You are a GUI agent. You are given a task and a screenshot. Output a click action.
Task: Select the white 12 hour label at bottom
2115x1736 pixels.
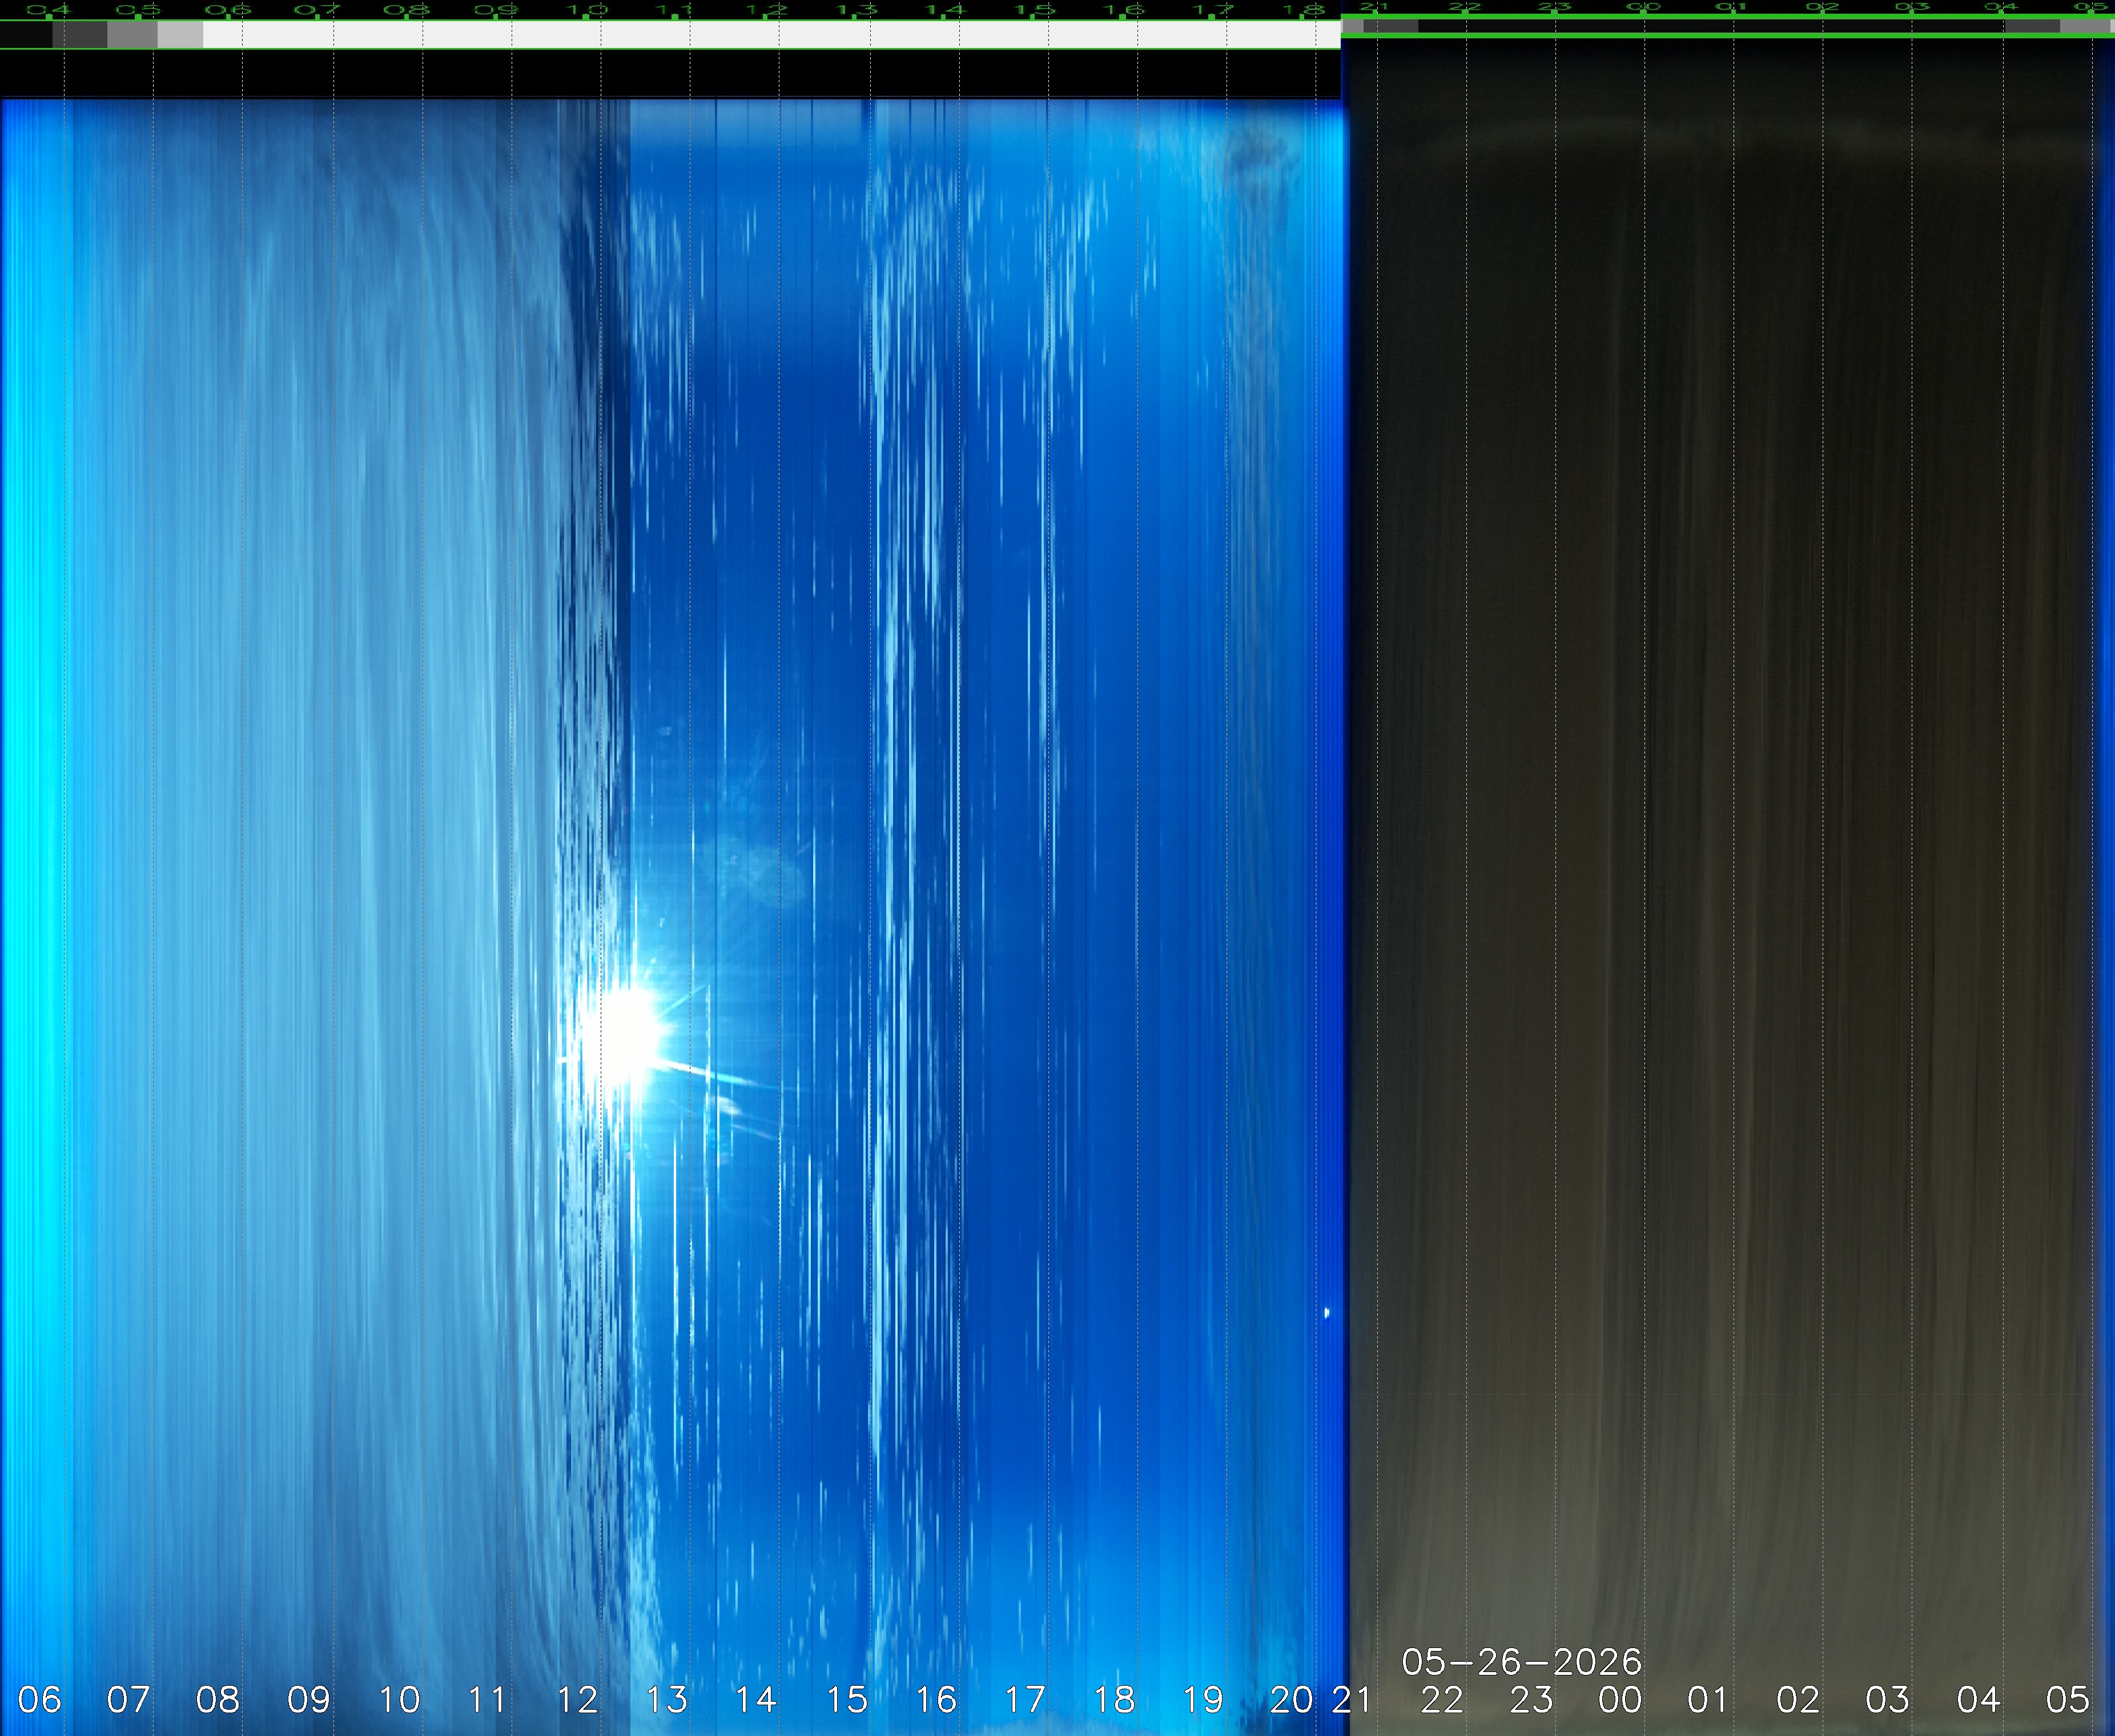coord(577,1699)
